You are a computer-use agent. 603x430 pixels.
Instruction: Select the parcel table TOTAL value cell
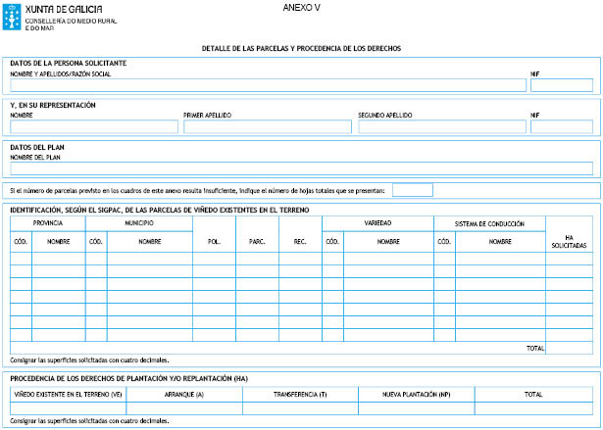[569, 348]
